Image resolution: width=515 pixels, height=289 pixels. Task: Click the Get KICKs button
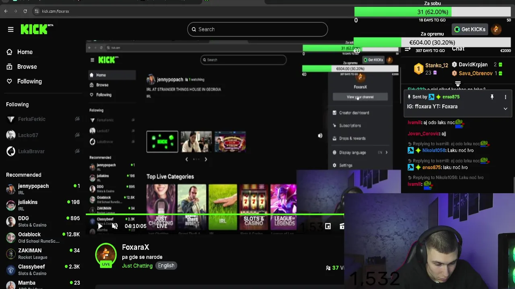coord(469,29)
